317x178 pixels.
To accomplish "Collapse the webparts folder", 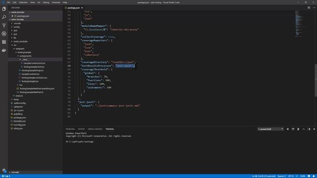I will (20, 48).
